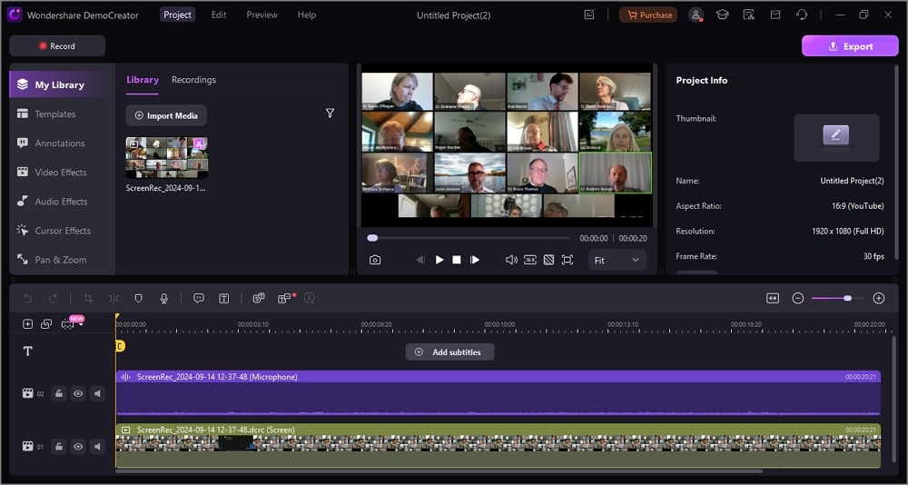This screenshot has height=485, width=908.
Task: Click Import Media button
Action: pos(166,115)
